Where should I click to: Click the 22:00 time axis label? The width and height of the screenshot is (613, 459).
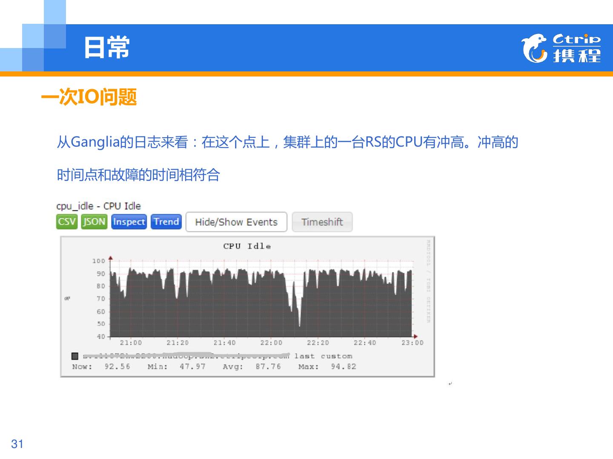tap(271, 343)
